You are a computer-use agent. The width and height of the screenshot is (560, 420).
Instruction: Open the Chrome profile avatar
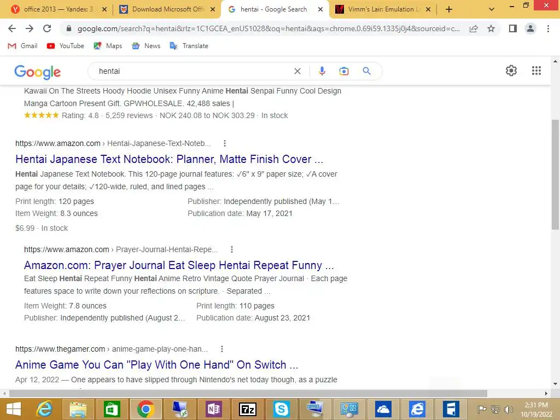point(530,28)
